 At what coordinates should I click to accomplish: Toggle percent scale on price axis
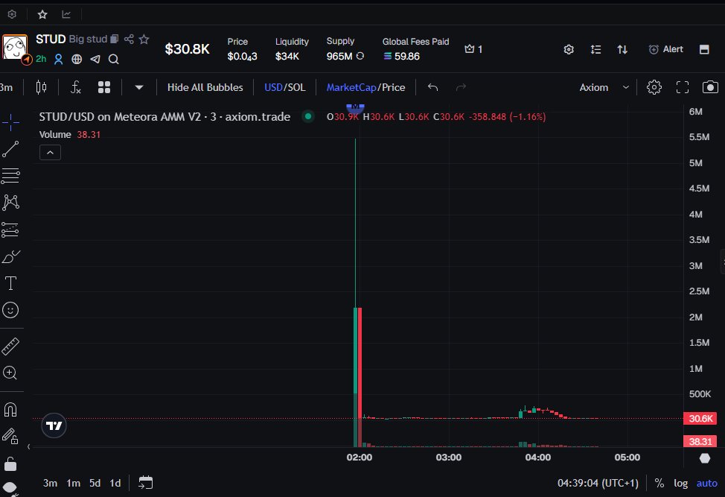[659, 483]
